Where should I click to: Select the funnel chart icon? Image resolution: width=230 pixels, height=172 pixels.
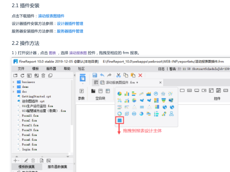164,100
